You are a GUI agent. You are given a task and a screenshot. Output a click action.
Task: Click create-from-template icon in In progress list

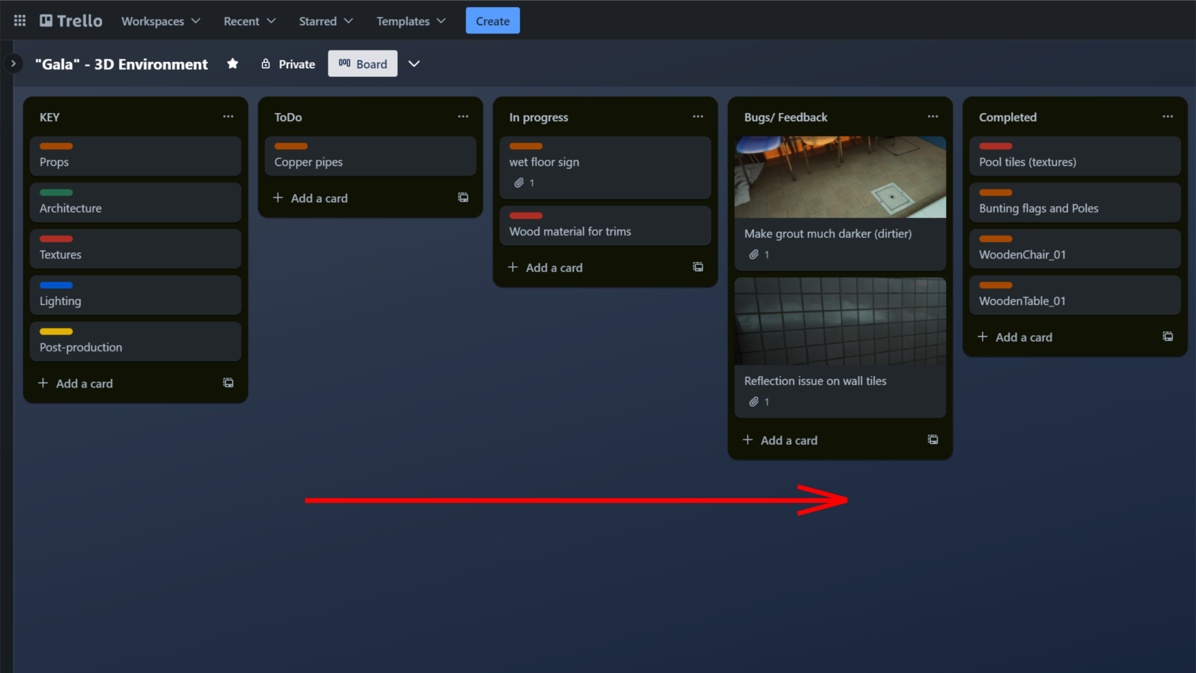(x=698, y=267)
